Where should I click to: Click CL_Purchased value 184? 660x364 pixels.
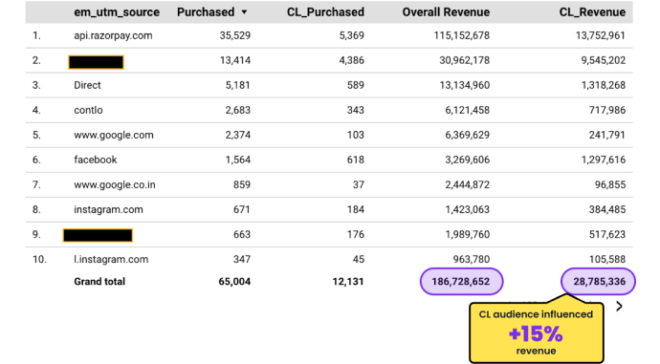(x=356, y=209)
